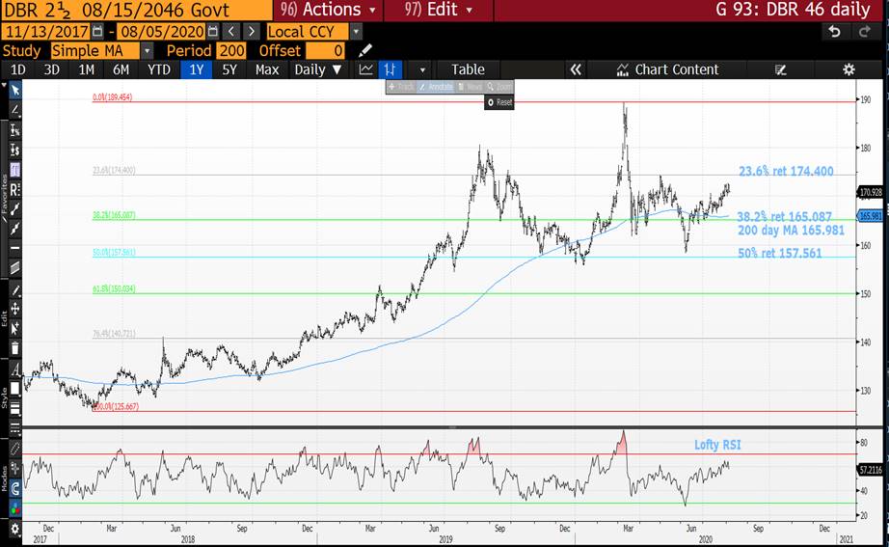Click the DBR 2½ 08/15/2046 Govt security field
The height and width of the screenshot is (547, 889).
point(136,10)
